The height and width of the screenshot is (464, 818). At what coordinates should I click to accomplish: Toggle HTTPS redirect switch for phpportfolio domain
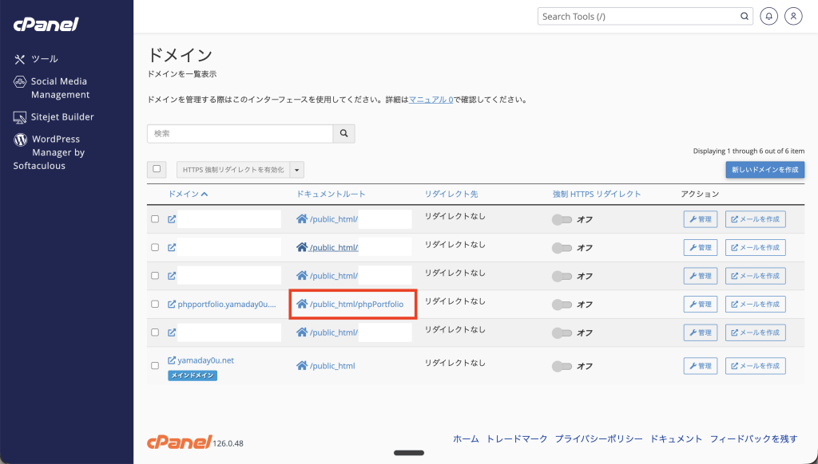[x=562, y=305]
